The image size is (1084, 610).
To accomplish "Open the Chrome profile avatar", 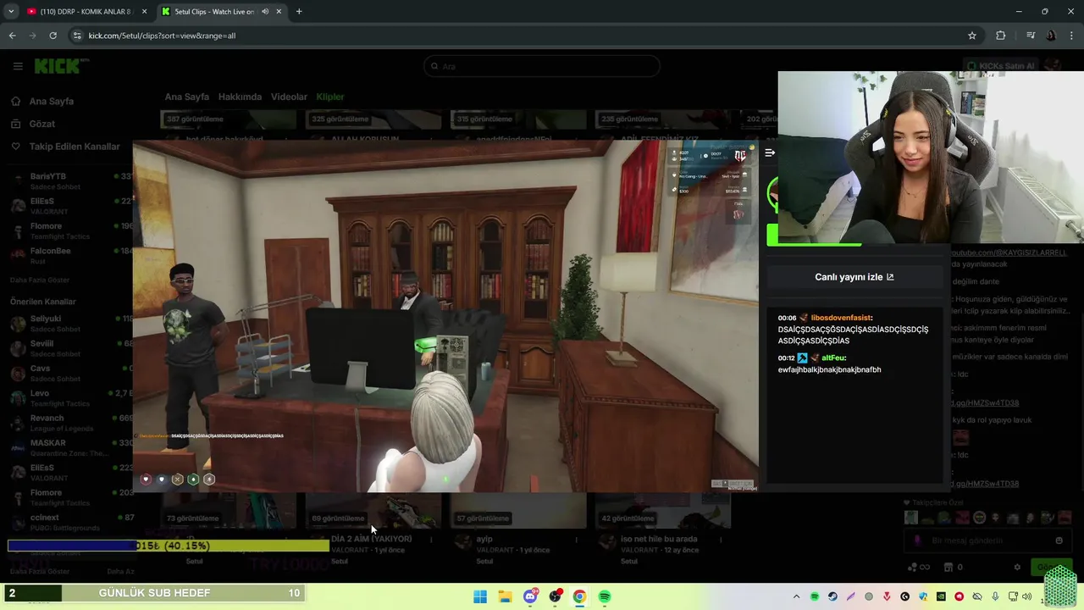I will pos(1051,36).
